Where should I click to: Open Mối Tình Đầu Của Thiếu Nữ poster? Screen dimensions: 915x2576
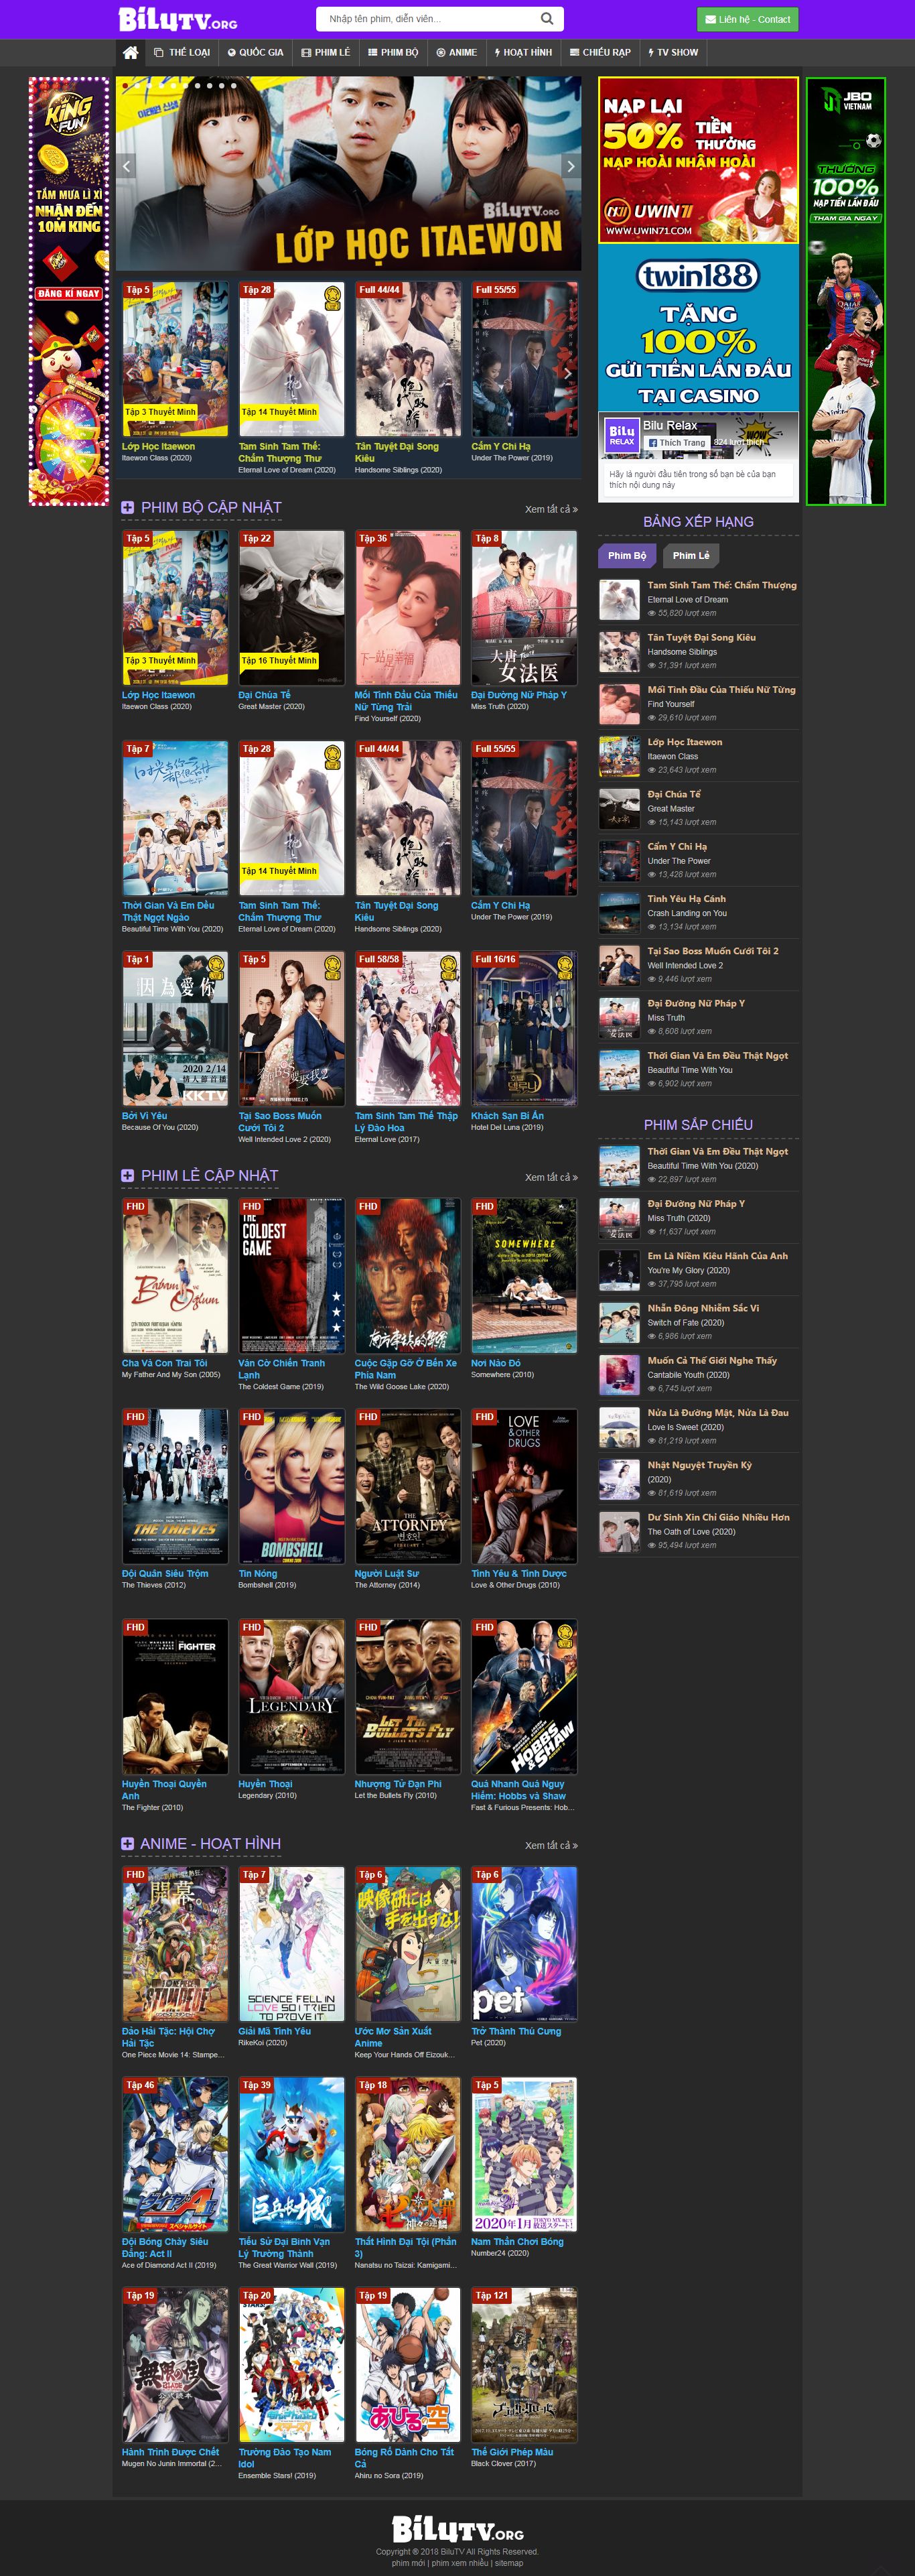(408, 608)
